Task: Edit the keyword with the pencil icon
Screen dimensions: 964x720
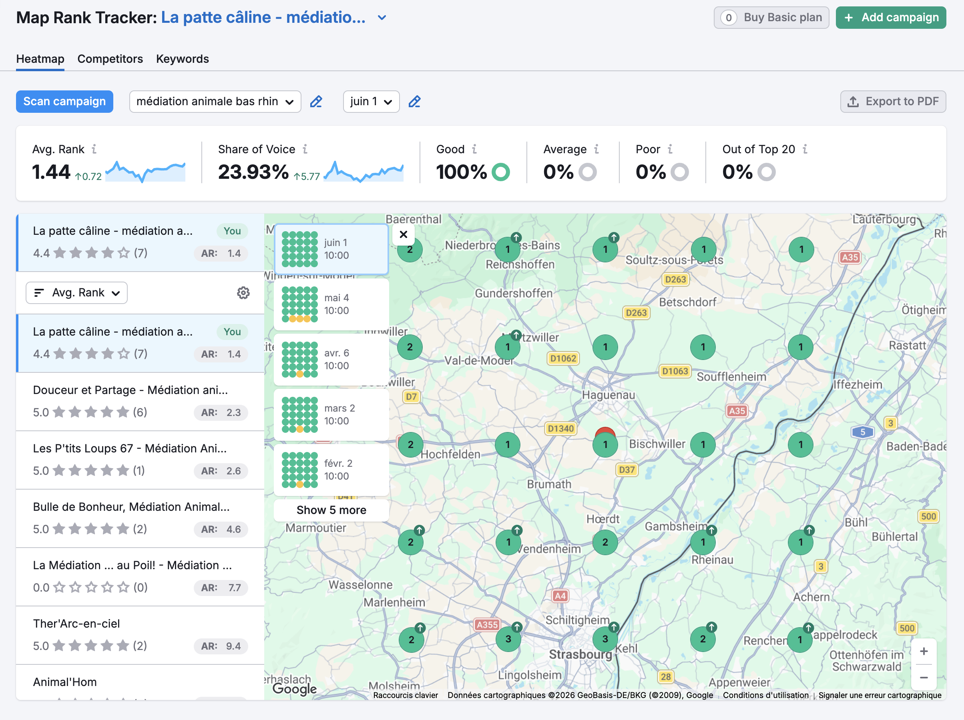Action: (316, 102)
